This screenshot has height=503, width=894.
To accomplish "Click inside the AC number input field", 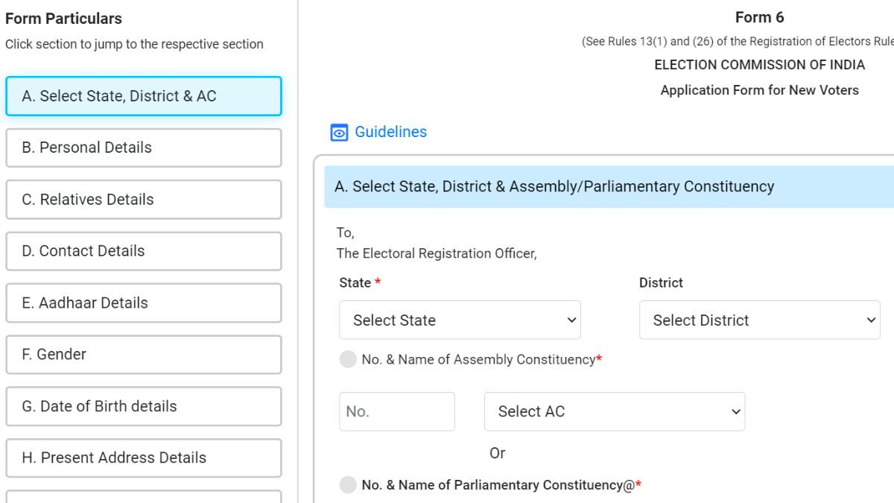I will (396, 411).
